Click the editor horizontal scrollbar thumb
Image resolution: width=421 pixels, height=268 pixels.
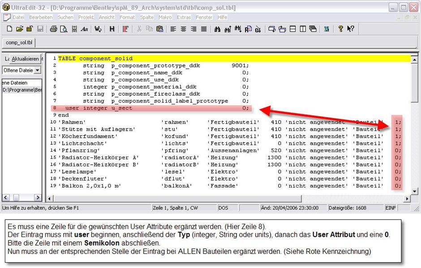click(177, 199)
